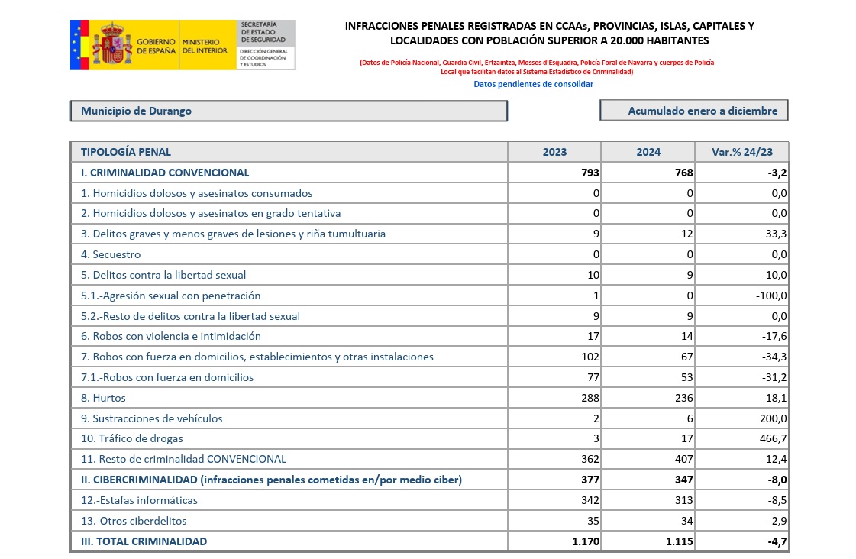Select the Acumulado enero a diciembre box
The image size is (856, 559).
[x=693, y=111]
